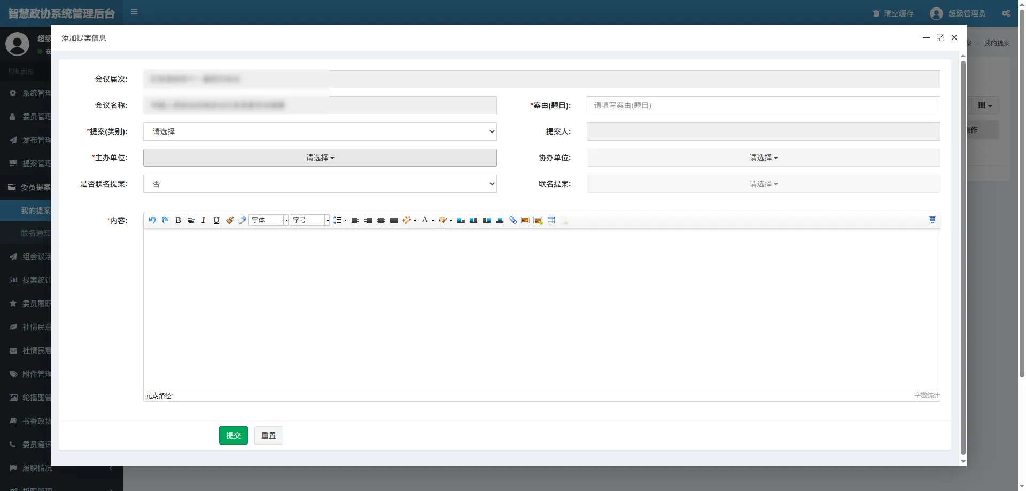Insert a table in the editor

coord(551,220)
